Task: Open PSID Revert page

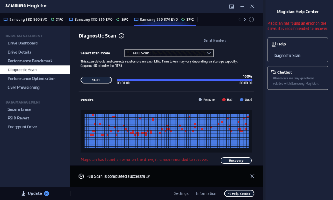Action: tap(18, 118)
